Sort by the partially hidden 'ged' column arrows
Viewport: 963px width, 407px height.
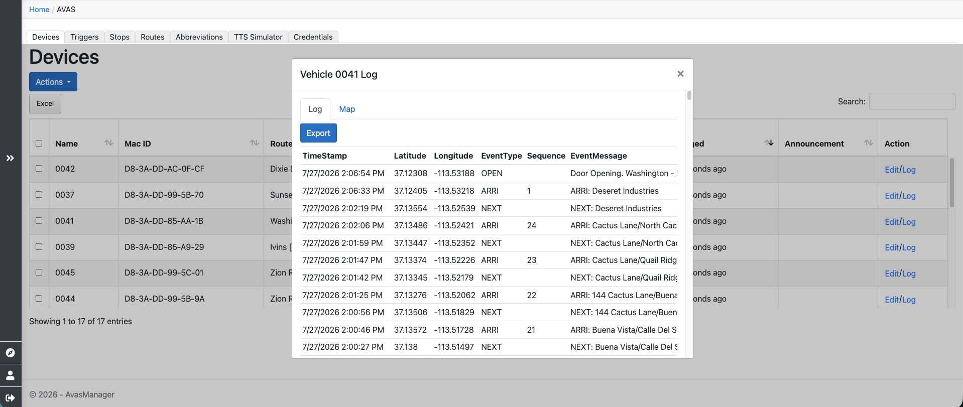(x=769, y=143)
